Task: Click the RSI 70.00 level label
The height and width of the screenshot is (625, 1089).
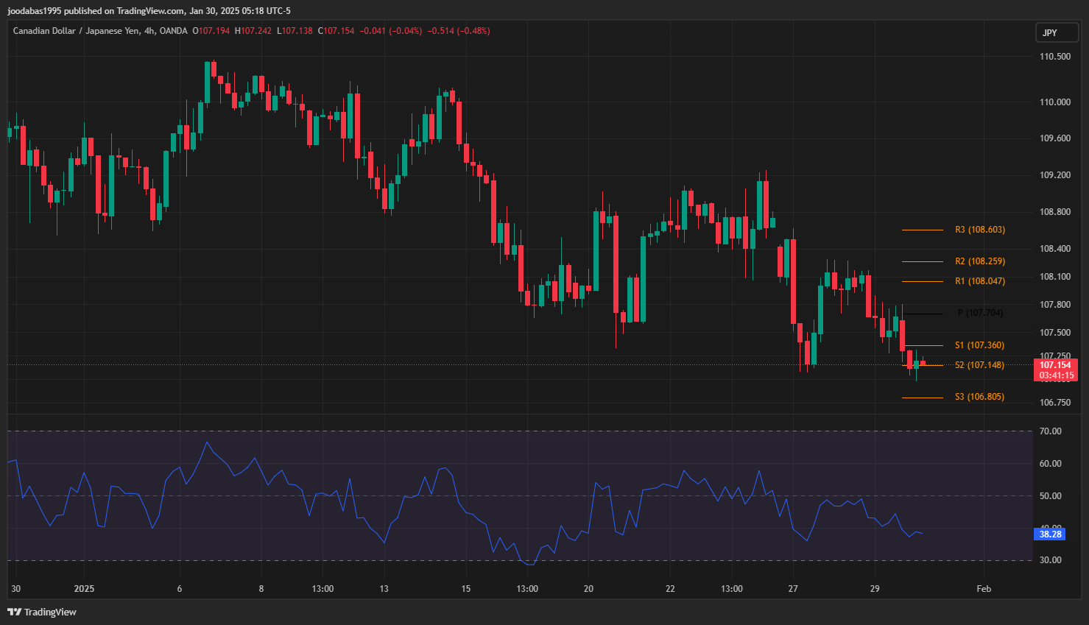Action: (x=1050, y=431)
